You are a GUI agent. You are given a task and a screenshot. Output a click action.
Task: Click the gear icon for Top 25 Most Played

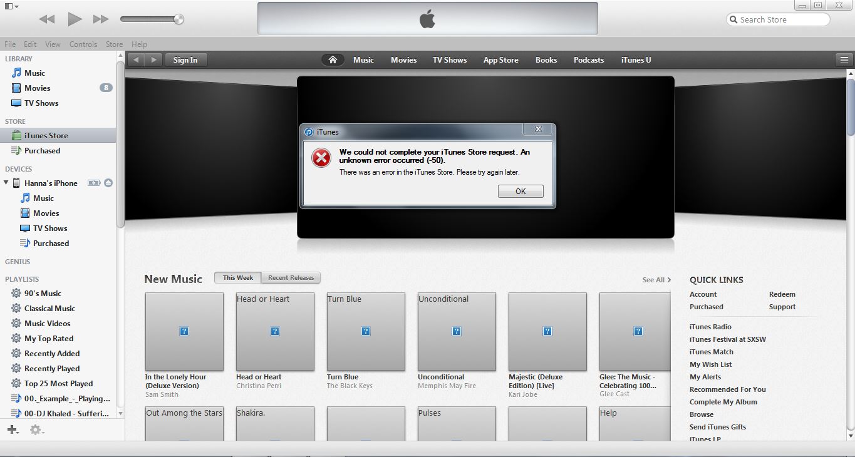[x=16, y=384]
